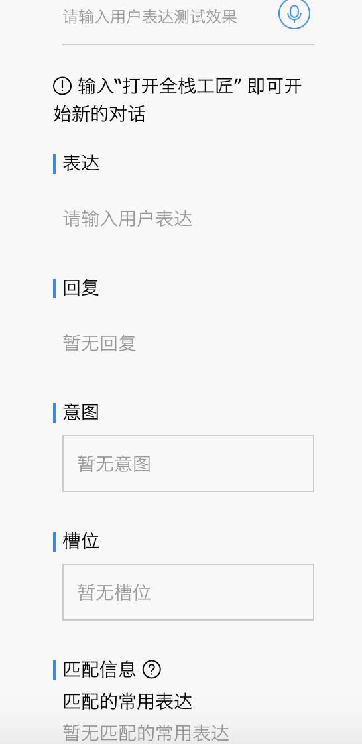The height and width of the screenshot is (744, 362).
Task: Focus the 请输入用户表达测试效果 input field
Action: tap(168, 17)
